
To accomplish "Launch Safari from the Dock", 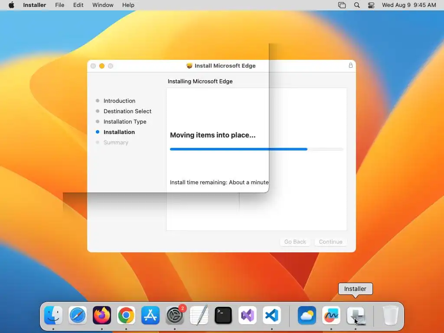I will tap(78, 315).
